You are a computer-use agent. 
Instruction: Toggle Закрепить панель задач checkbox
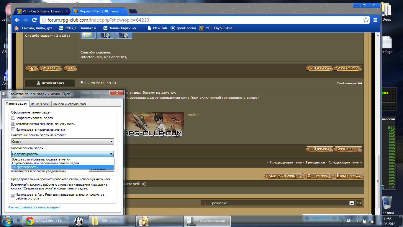point(13,118)
